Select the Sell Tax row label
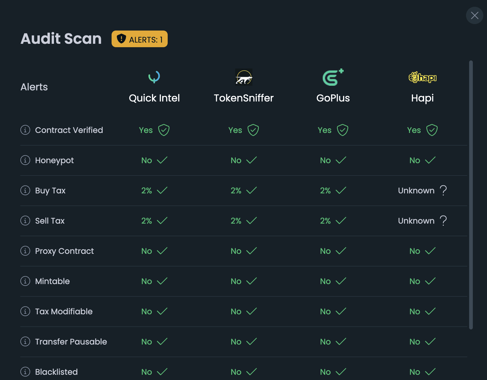 coord(50,221)
